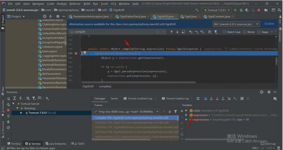Open the Refactor menu
This screenshot has width=283, height=150.
click(x=75, y=4)
